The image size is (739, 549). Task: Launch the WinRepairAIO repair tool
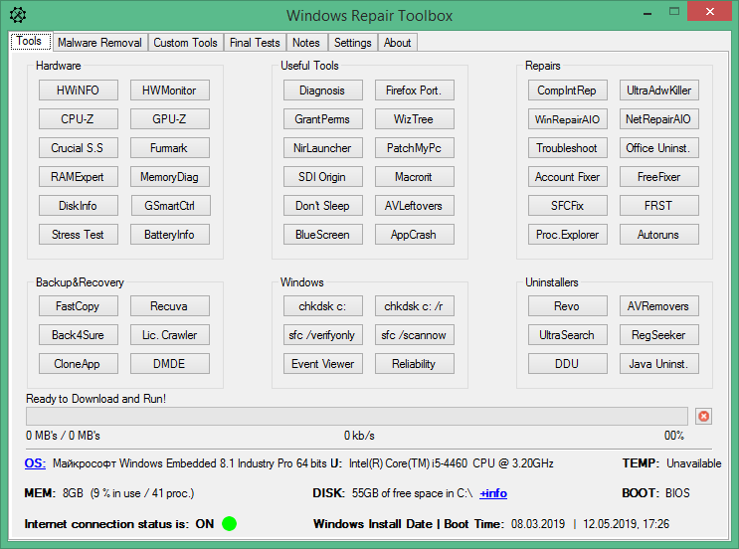coord(568,118)
